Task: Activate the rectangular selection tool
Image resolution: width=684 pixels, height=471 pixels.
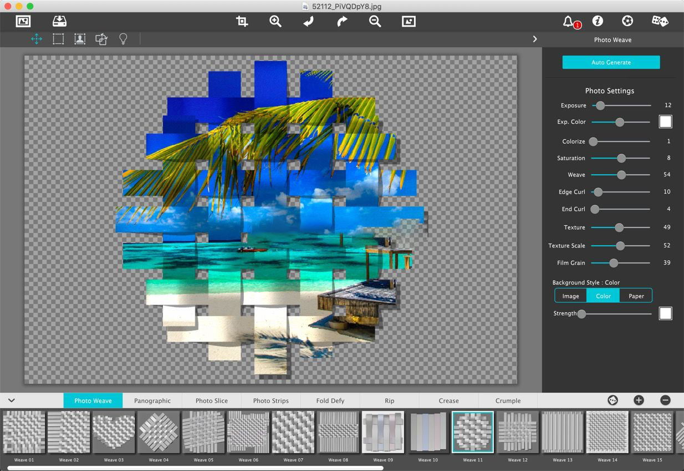Action: pyautogui.click(x=58, y=39)
